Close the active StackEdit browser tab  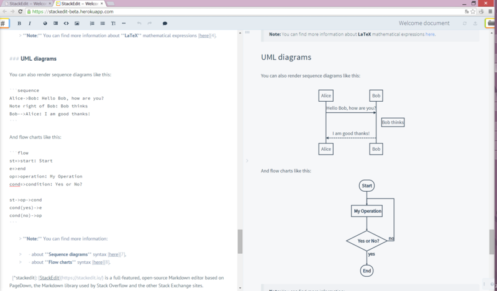tap(102, 4)
